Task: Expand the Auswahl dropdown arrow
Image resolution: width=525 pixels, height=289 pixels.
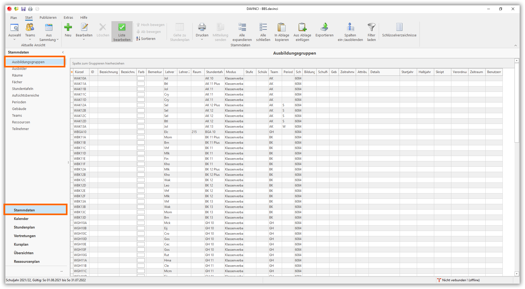Action: tap(14, 40)
